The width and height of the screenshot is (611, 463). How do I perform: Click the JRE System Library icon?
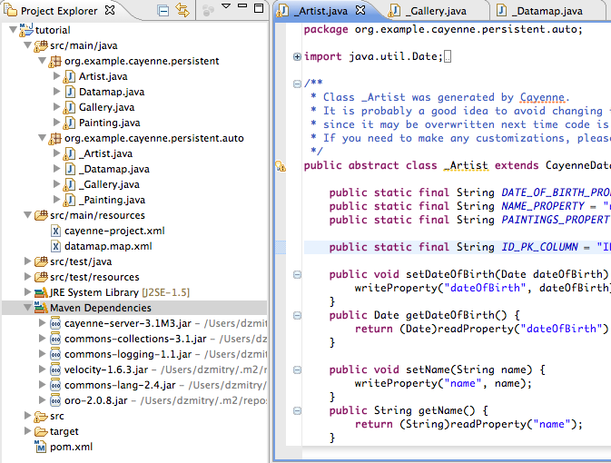point(41,292)
